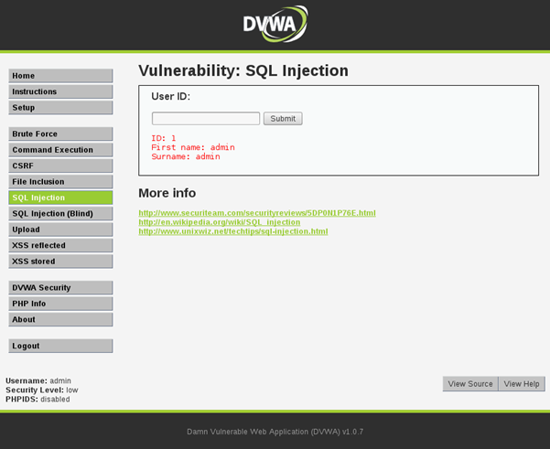Open the DVWA Security settings page
Screen dimensions: 550x449
click(60, 288)
